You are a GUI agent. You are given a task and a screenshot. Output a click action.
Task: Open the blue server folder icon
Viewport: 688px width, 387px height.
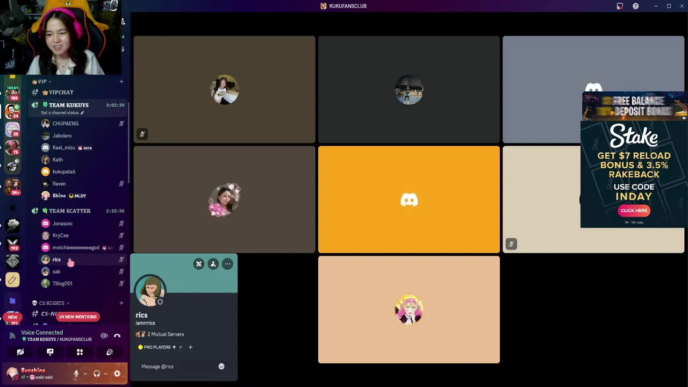(12, 301)
